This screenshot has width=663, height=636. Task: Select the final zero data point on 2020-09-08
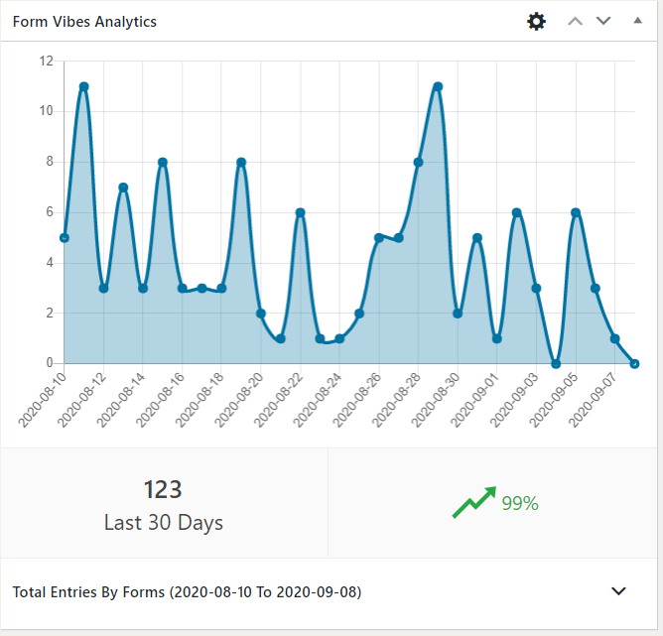point(634,364)
